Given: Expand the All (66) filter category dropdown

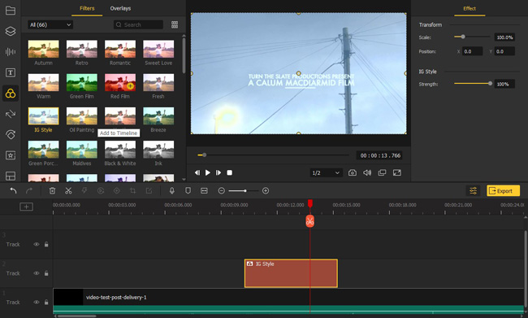Looking at the screenshot, I should pyautogui.click(x=50, y=24).
